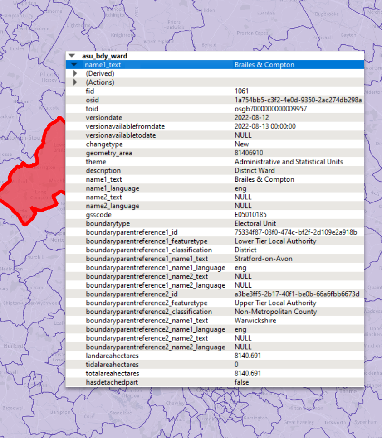Select the gsscode E05010185 value
The height and width of the screenshot is (438, 382).
pyautogui.click(x=250, y=215)
